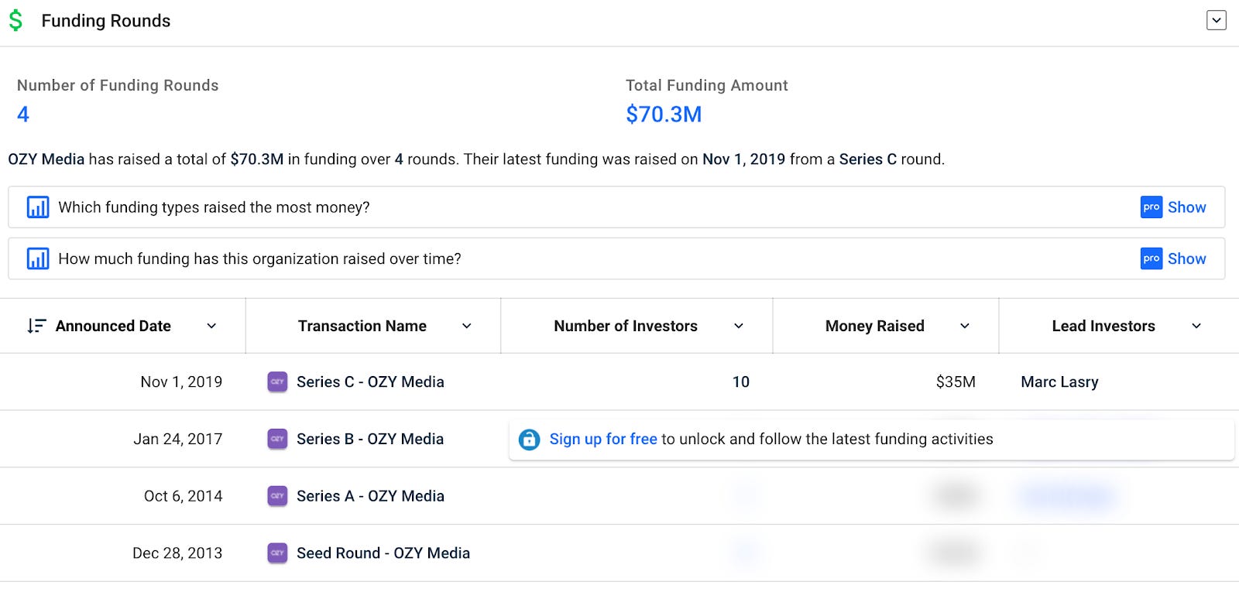Click the pro badge on funding over time row
1239x592 pixels.
click(x=1151, y=258)
